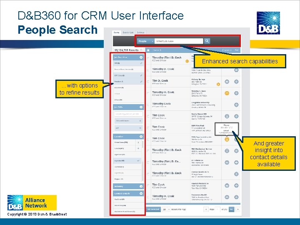This screenshot has height=225, width=300.
Task: Toggle the President (3) job function filter
Action: coord(128,82)
